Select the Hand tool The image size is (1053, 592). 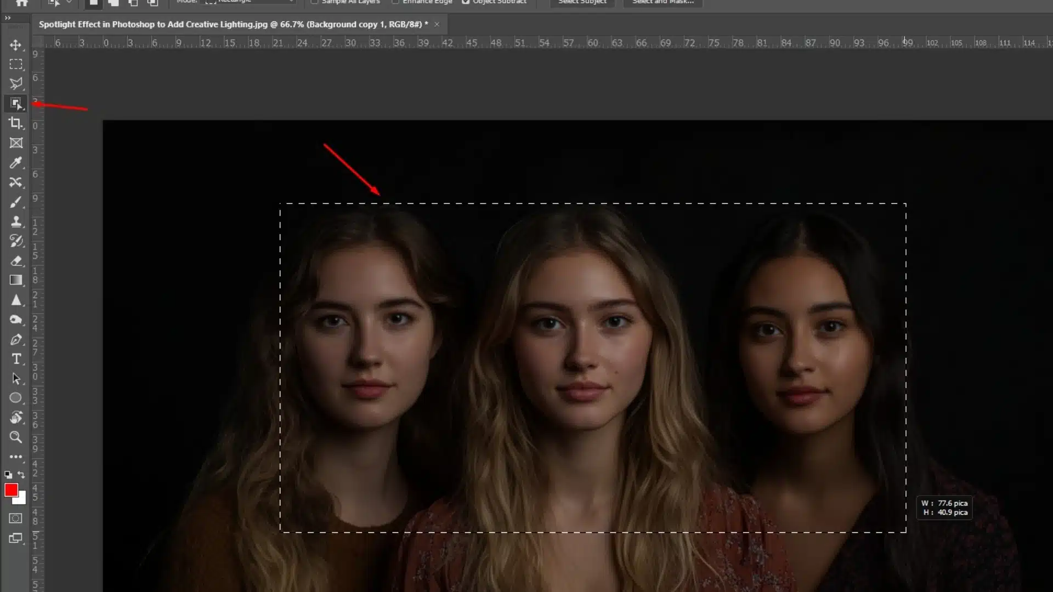click(x=16, y=418)
